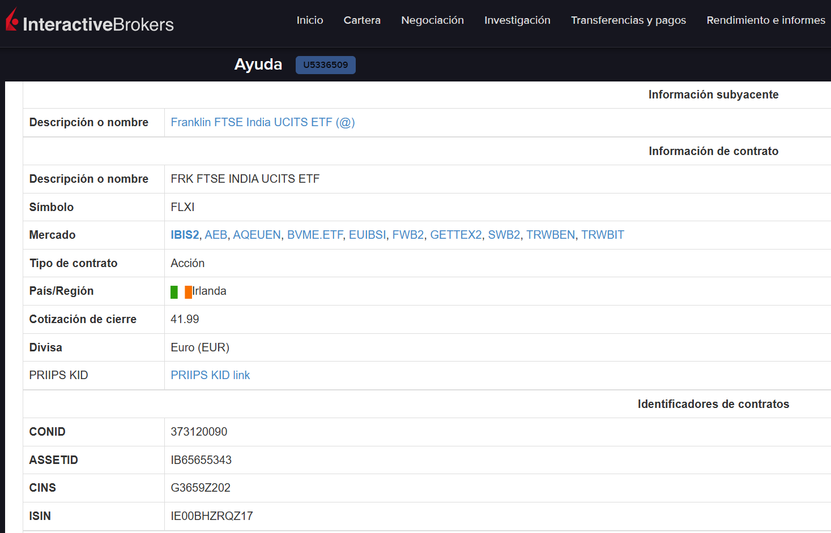This screenshot has height=533, width=831.
Task: Click the CONID row label
Action: pos(48,432)
